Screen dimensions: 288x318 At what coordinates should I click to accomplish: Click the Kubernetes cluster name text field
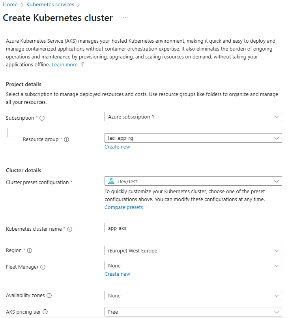[x=193, y=228]
